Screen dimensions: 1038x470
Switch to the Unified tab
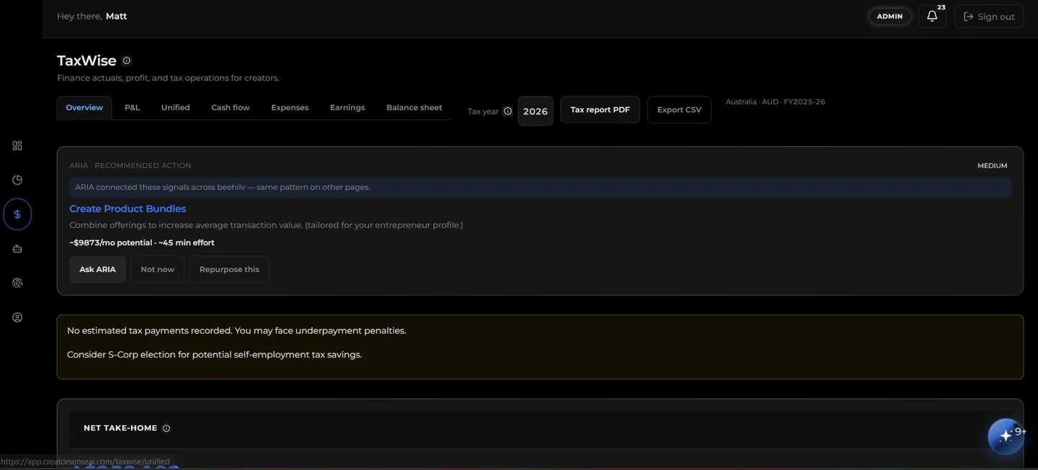click(175, 108)
